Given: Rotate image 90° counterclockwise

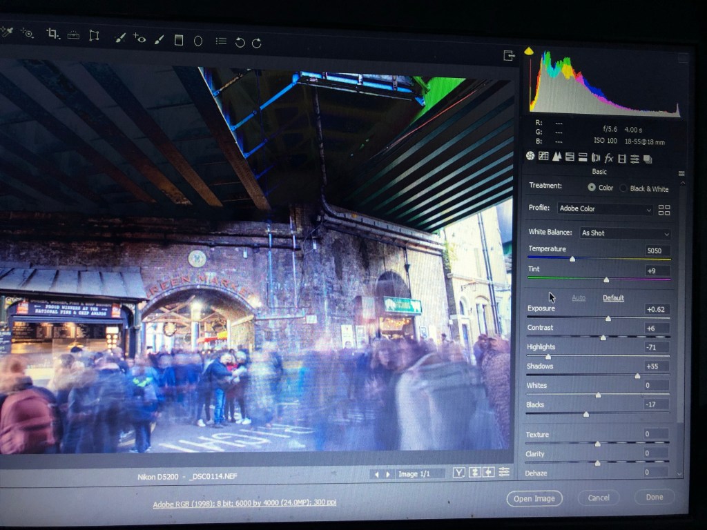Looking at the screenshot, I should click(x=240, y=42).
